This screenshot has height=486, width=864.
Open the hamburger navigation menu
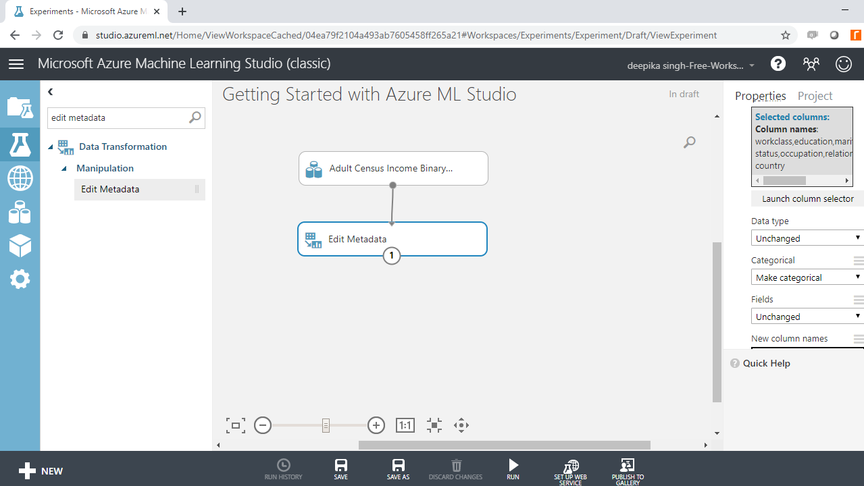(x=16, y=64)
